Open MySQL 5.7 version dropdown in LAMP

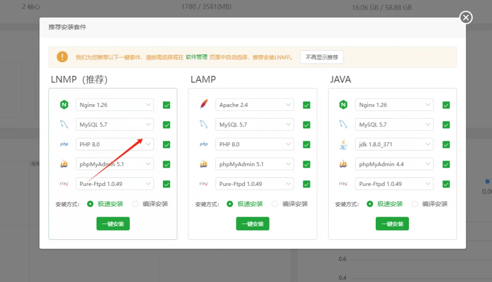(255, 124)
